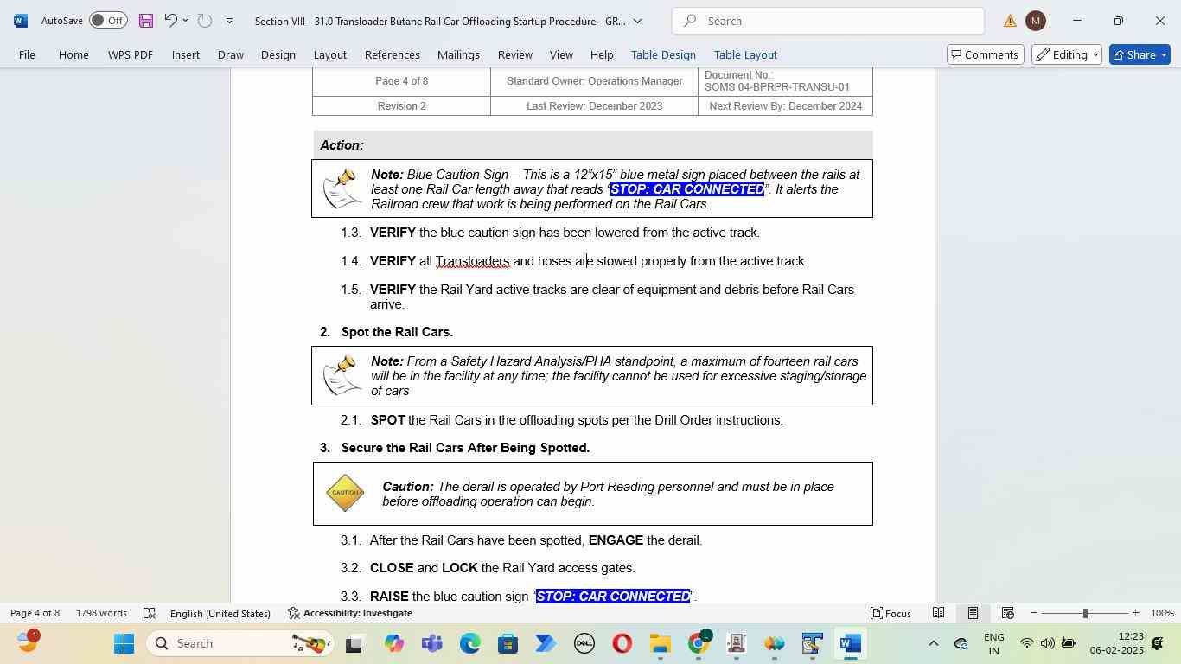Click the yellow warning triangle icon
The width and height of the screenshot is (1181, 664).
1010,21
